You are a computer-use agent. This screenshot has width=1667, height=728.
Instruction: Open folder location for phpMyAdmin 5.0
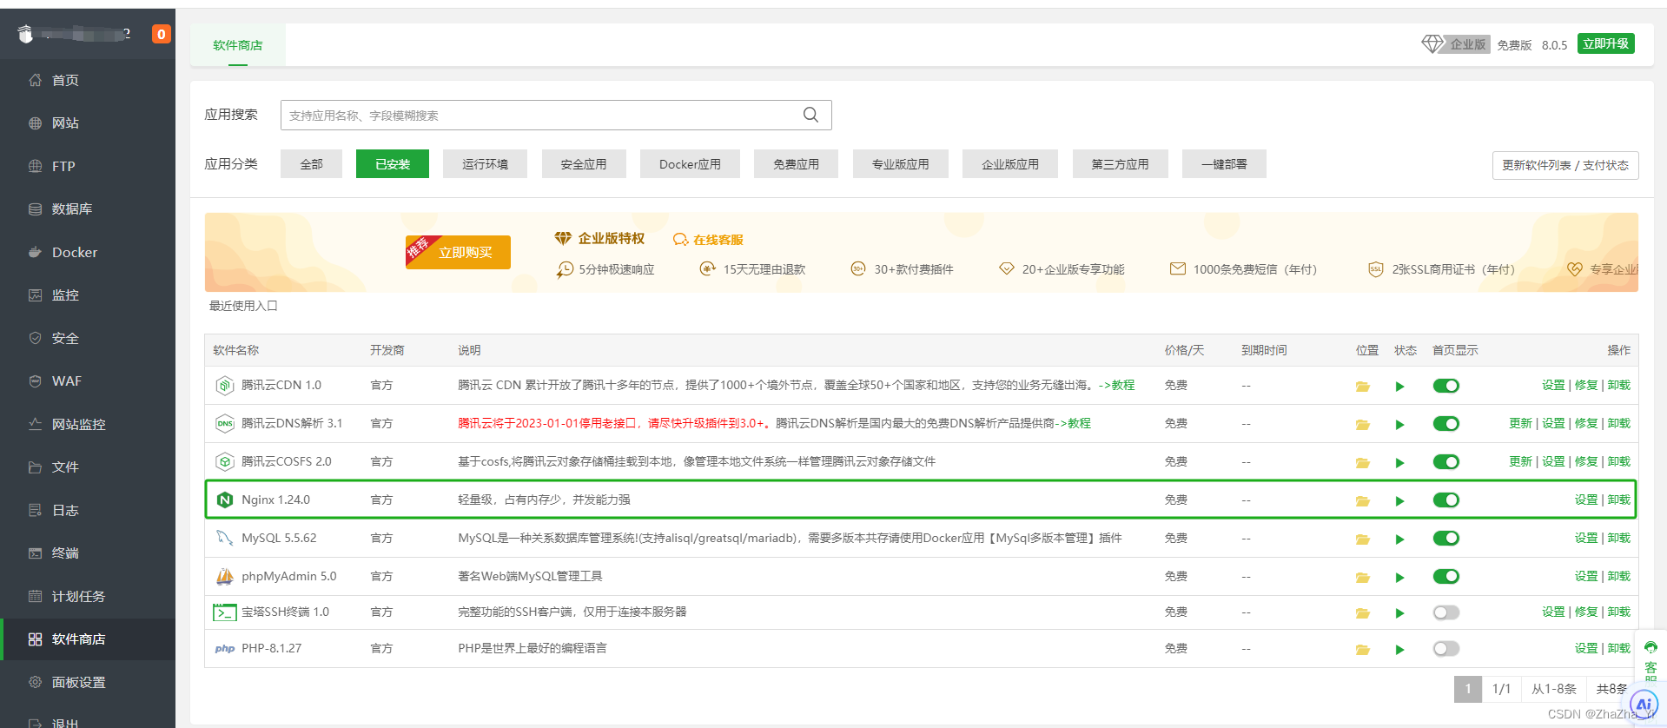coord(1362,578)
